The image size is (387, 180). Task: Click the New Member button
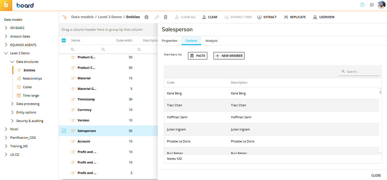[229, 56]
